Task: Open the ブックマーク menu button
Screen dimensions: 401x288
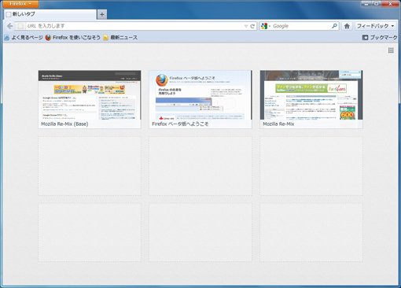Action: click(x=380, y=38)
